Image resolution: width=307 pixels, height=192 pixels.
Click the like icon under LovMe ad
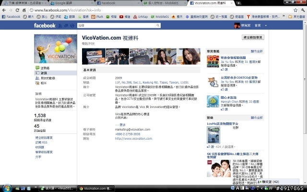click(x=209, y=146)
